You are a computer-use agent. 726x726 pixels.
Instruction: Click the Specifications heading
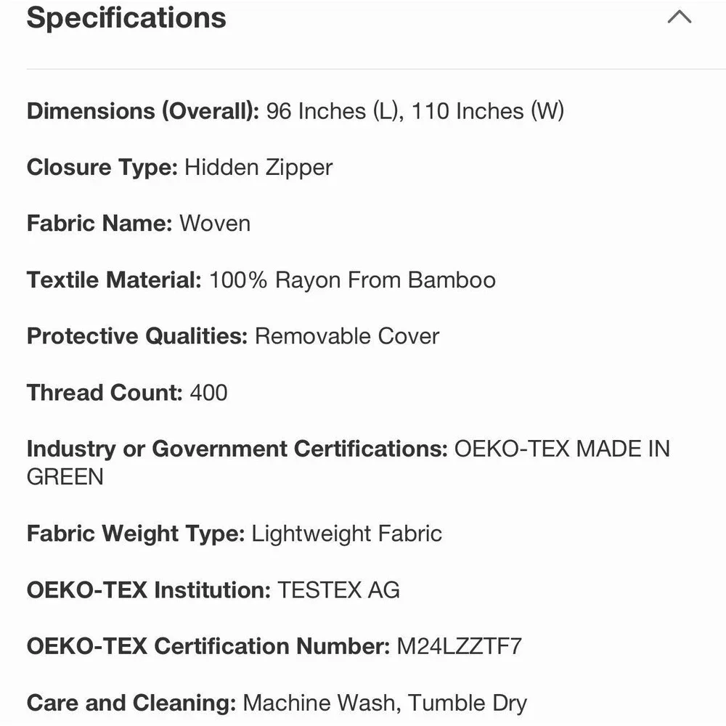pyautogui.click(x=126, y=17)
